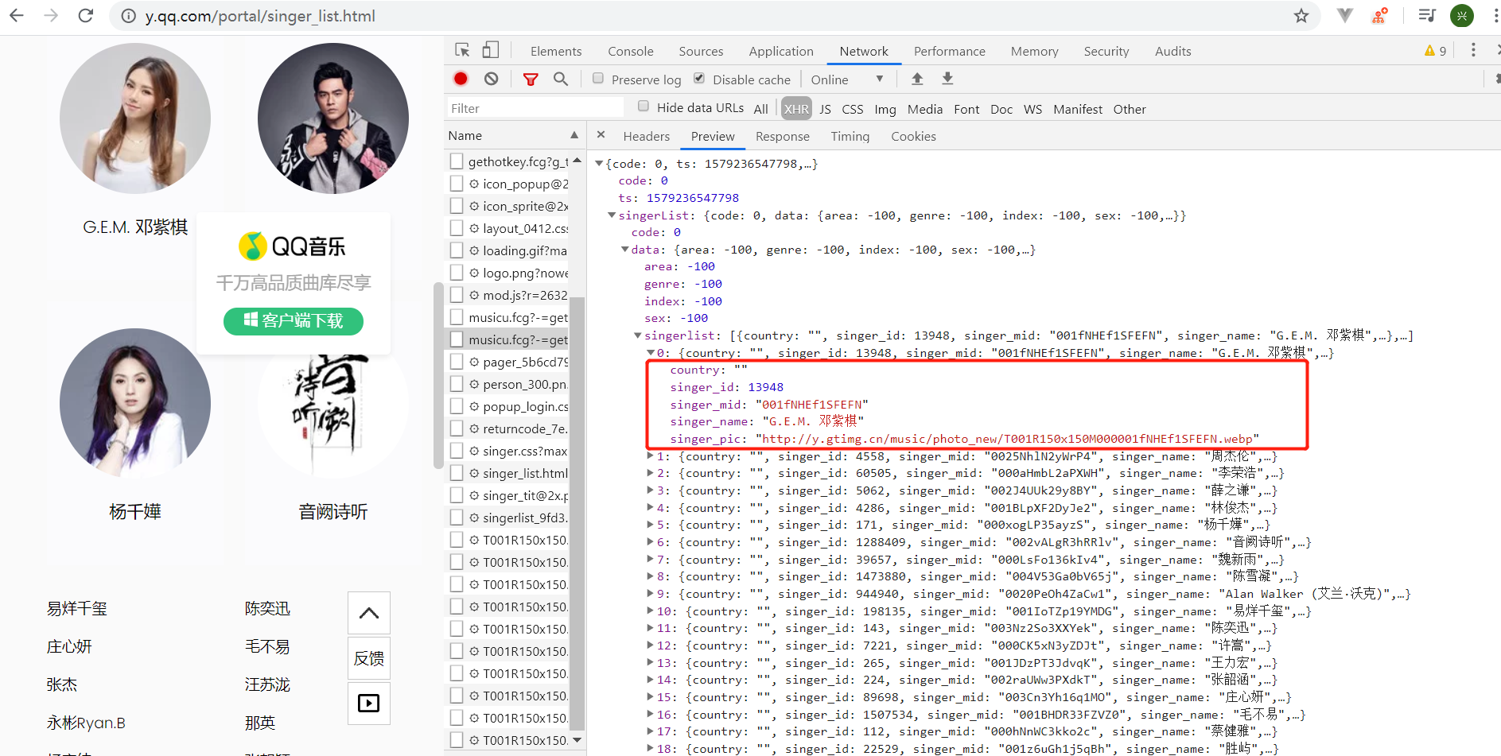Open the Online throttling dropdown

(847, 79)
